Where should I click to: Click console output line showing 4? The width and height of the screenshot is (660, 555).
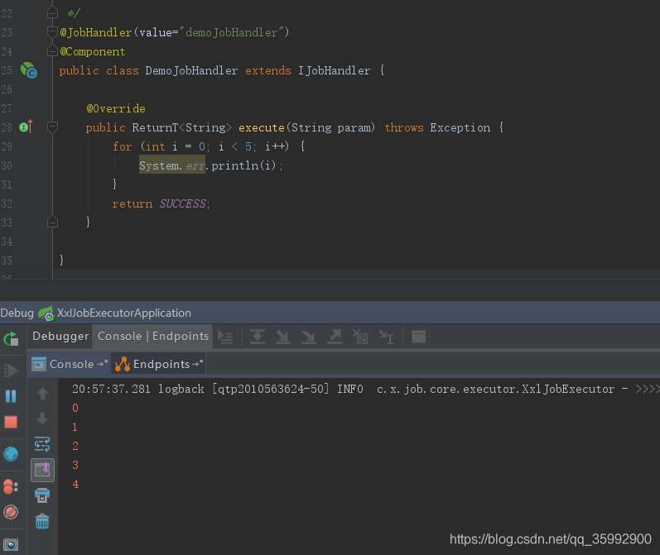(x=75, y=484)
